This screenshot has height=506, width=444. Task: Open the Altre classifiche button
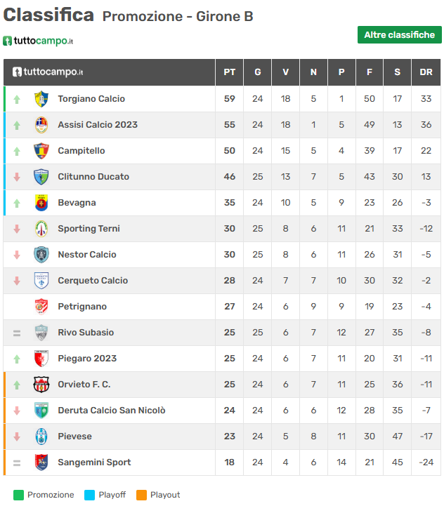399,35
